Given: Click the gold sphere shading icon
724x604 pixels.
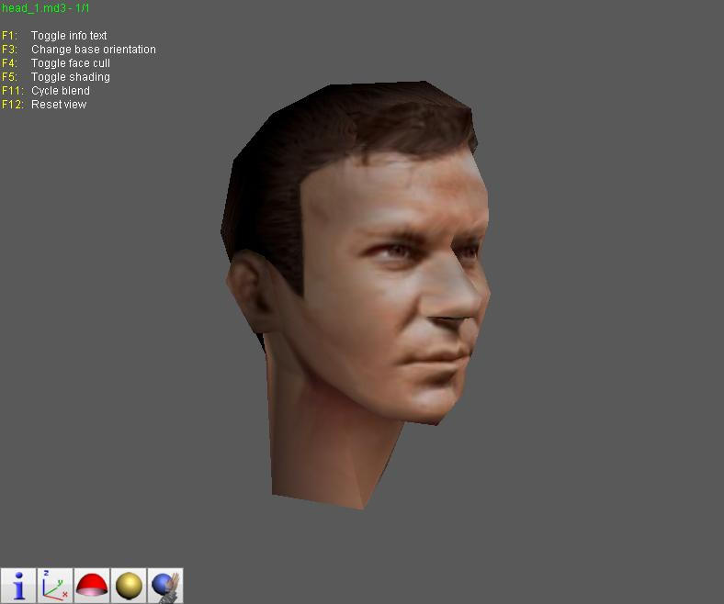Looking at the screenshot, I should (x=129, y=586).
